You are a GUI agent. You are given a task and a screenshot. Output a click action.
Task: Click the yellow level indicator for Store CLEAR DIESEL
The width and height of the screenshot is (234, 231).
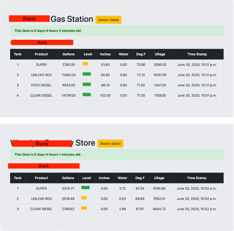coord(84,208)
